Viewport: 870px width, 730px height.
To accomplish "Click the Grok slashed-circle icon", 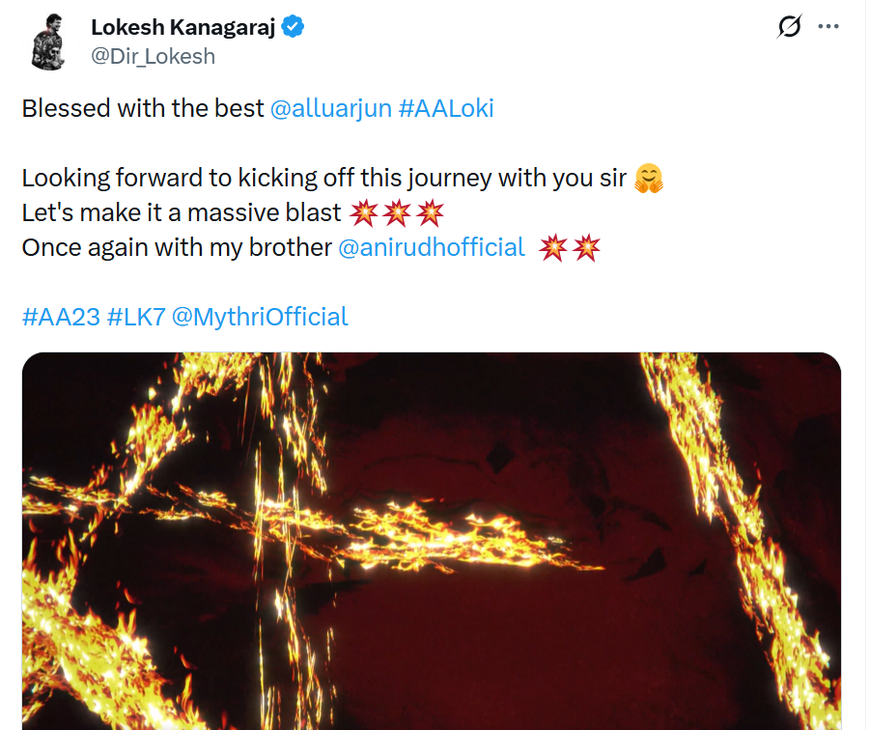I will (x=789, y=28).
